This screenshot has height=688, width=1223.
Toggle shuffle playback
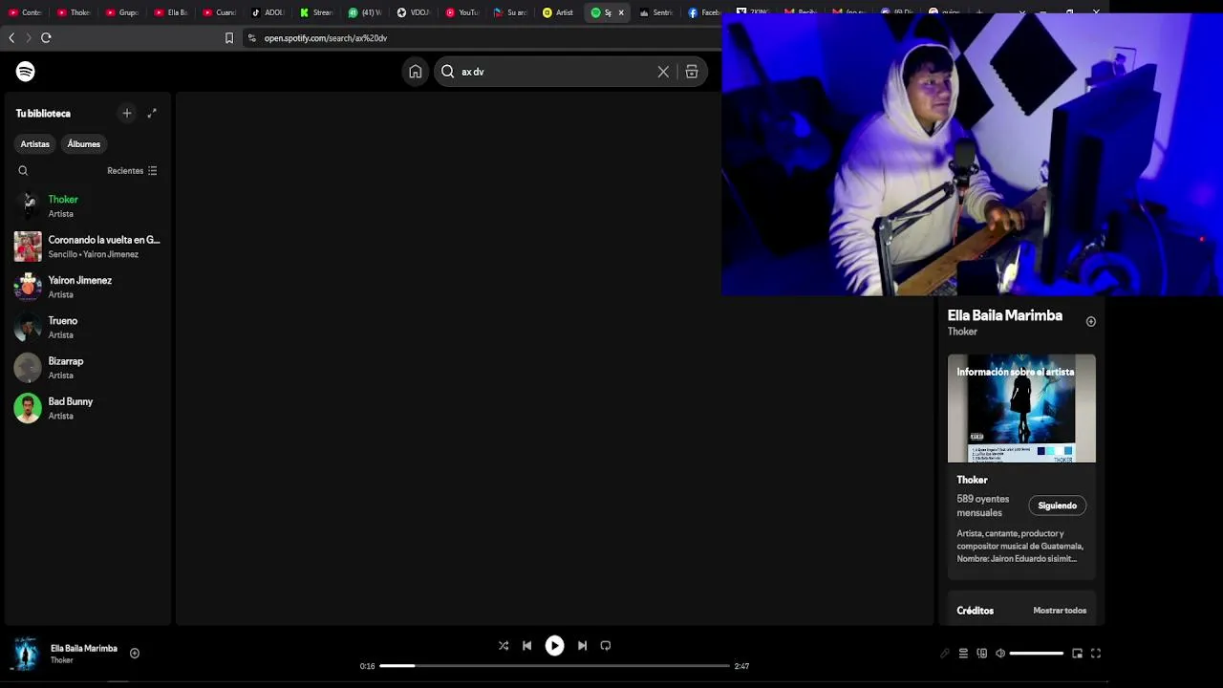[x=504, y=646]
